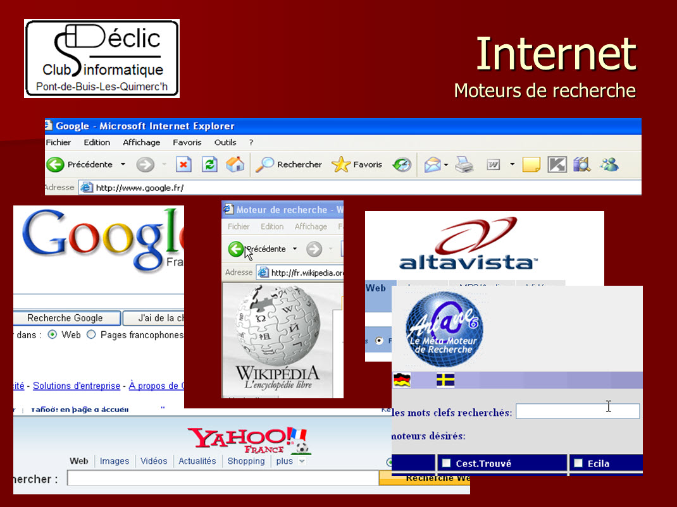
Task: Open Fichier menu in Wikipedia window
Action: click(239, 226)
